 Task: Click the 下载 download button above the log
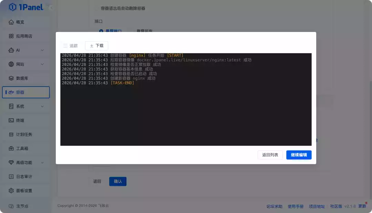(x=96, y=45)
